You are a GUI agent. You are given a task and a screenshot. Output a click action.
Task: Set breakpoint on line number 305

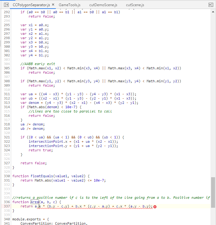coord(7,68)
